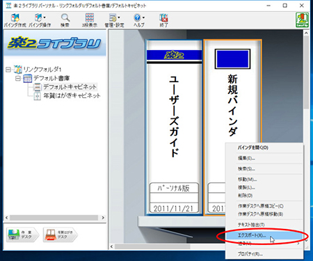Click the tree panel scrollbar left arrow

point(7,218)
